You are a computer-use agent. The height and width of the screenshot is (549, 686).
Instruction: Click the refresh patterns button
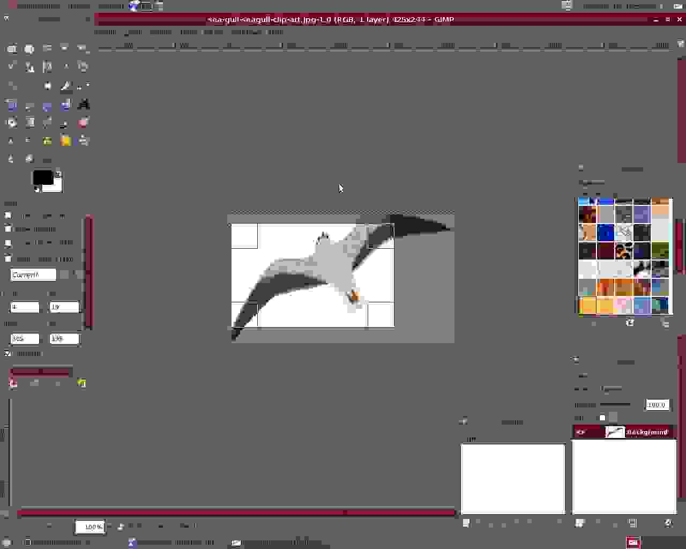(630, 323)
